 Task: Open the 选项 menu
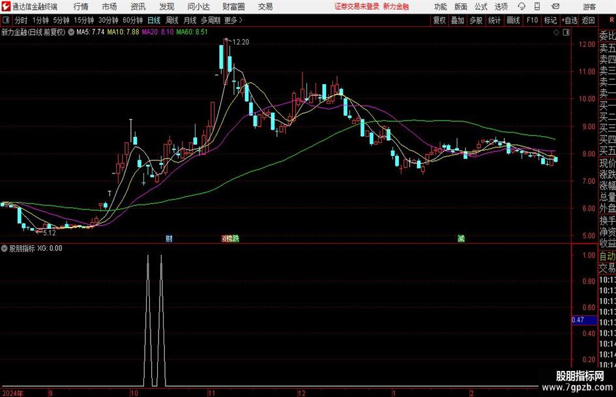501,7
